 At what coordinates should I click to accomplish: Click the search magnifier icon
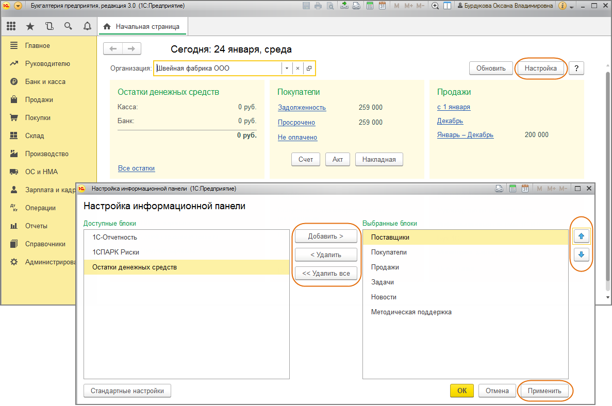click(x=68, y=26)
